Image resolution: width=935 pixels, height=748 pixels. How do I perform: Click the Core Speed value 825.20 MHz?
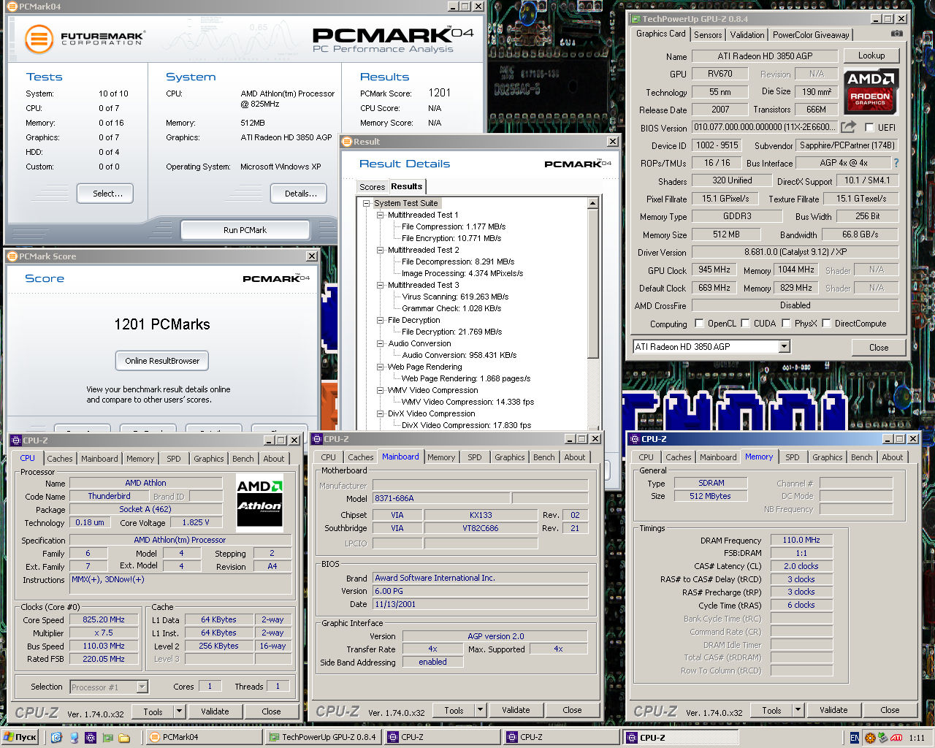pos(104,619)
